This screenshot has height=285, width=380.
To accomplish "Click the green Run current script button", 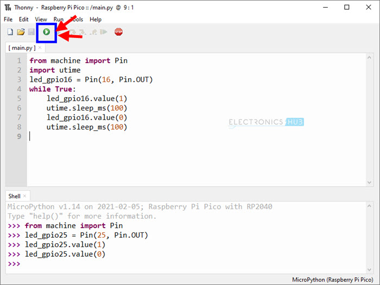I will (x=47, y=32).
